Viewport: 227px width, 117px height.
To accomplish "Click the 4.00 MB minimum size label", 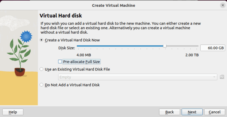I will 84,55.
